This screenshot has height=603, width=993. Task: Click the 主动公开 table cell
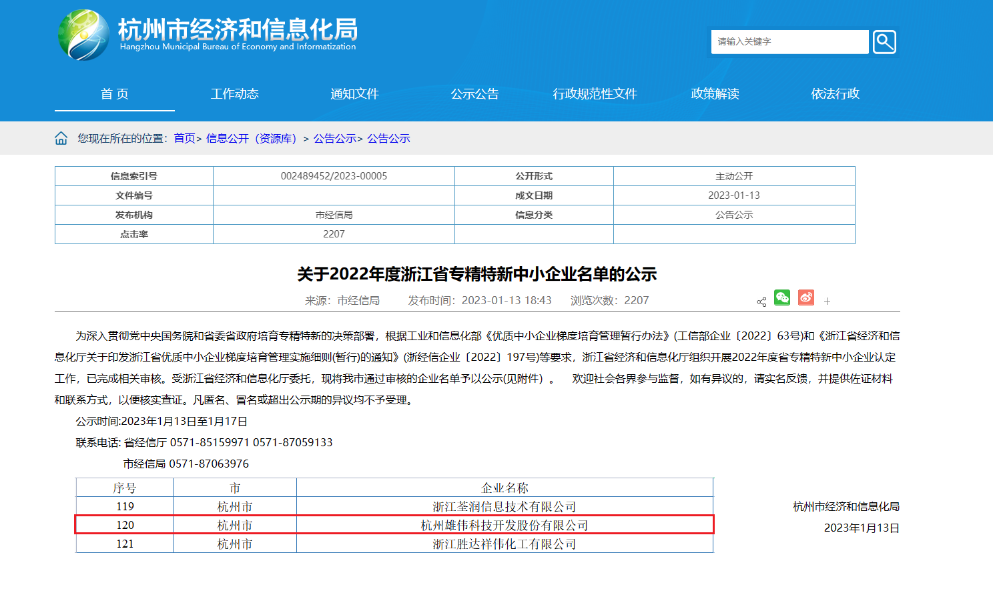(734, 176)
